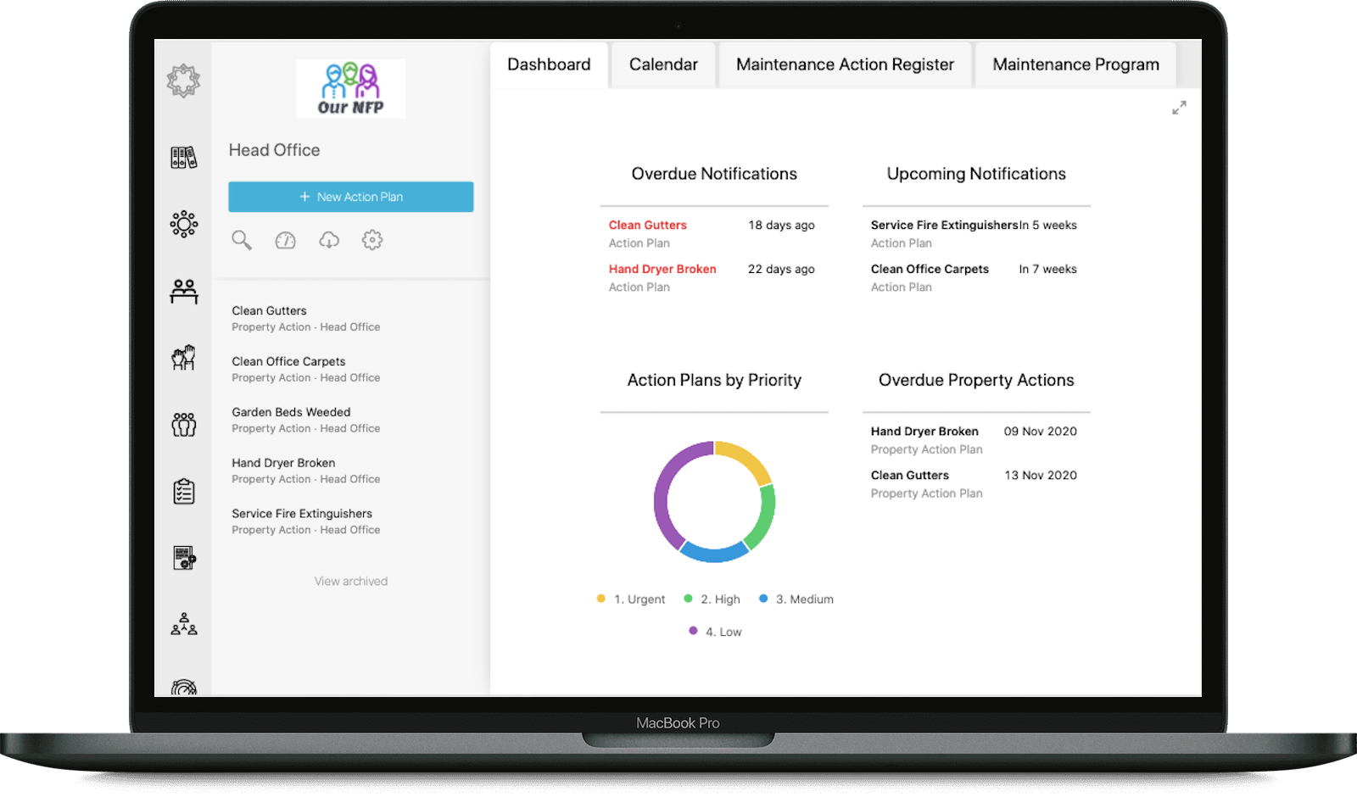This screenshot has height=797, width=1357.
Task: Click the Overdue Property Actions heading
Action: 976,380
